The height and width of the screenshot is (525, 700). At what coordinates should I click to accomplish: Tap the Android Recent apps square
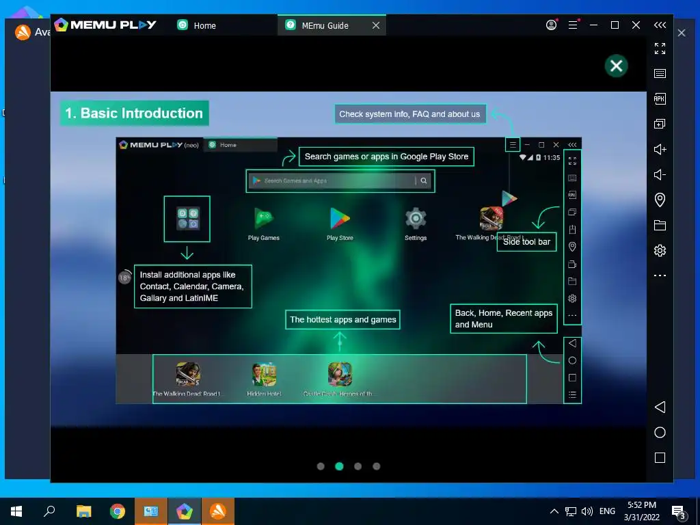[x=660, y=457]
